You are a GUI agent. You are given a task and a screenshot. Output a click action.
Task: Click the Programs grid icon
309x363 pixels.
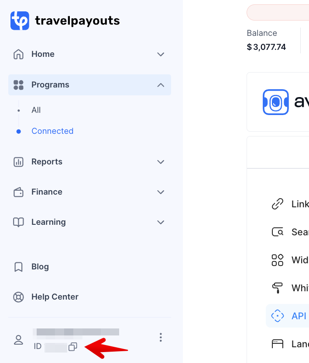(18, 85)
